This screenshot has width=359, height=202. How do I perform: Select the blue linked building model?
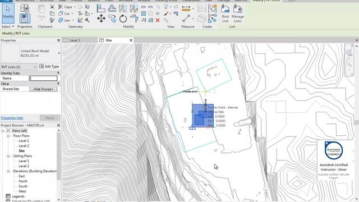[202, 115]
